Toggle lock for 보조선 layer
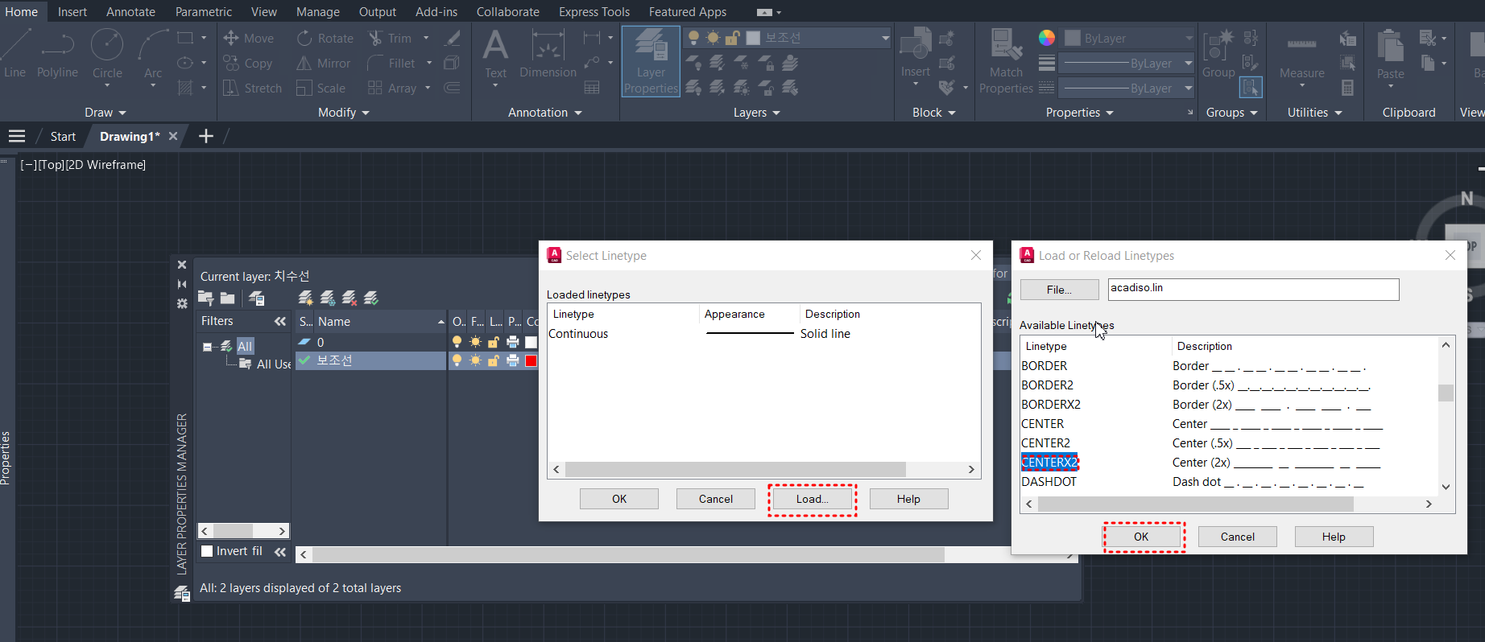1485x642 pixels. point(494,360)
